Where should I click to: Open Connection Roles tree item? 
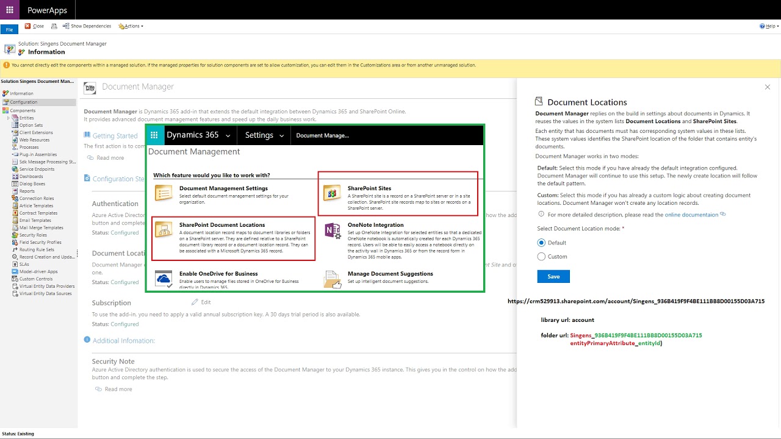pyautogui.click(x=37, y=198)
